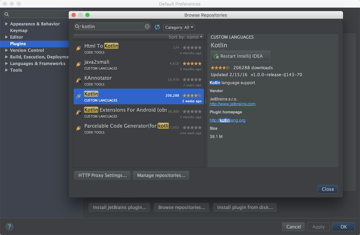Image resolution: width=360 pixels, height=235 pixels.
Task: Click the 4,610 download count for java2smali
Action: click(x=174, y=64)
